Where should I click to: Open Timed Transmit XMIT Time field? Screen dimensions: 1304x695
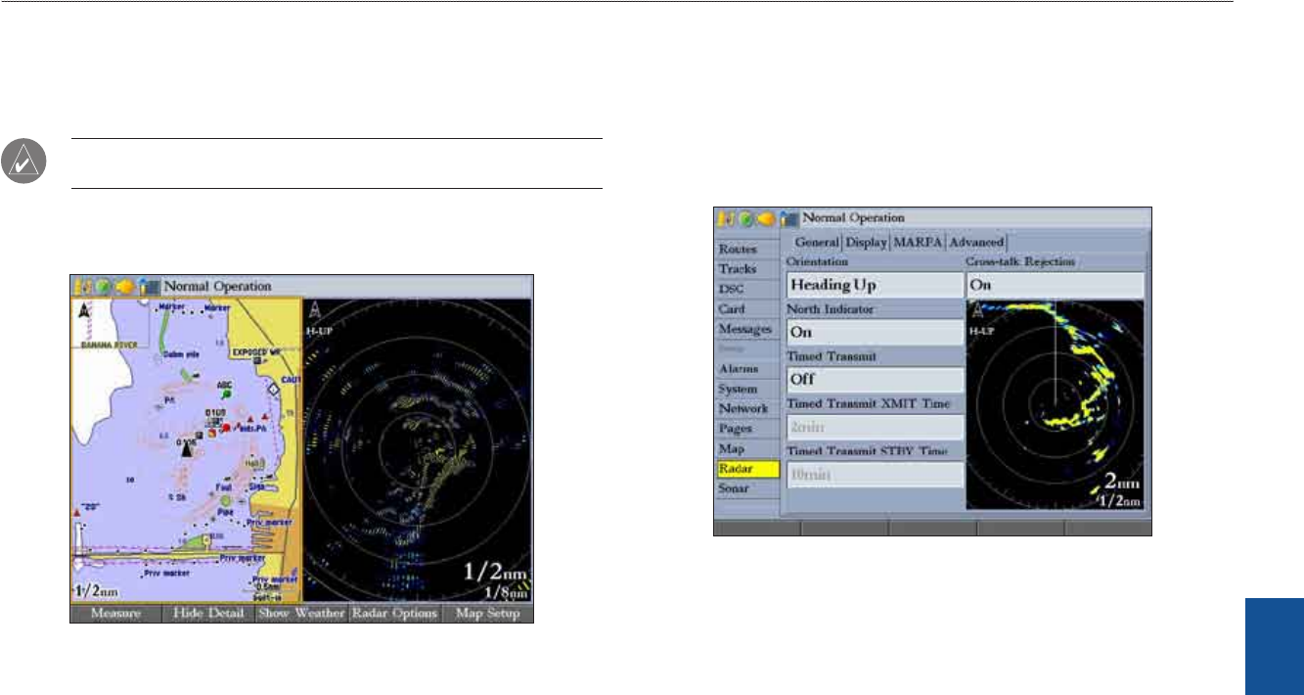pos(875,428)
